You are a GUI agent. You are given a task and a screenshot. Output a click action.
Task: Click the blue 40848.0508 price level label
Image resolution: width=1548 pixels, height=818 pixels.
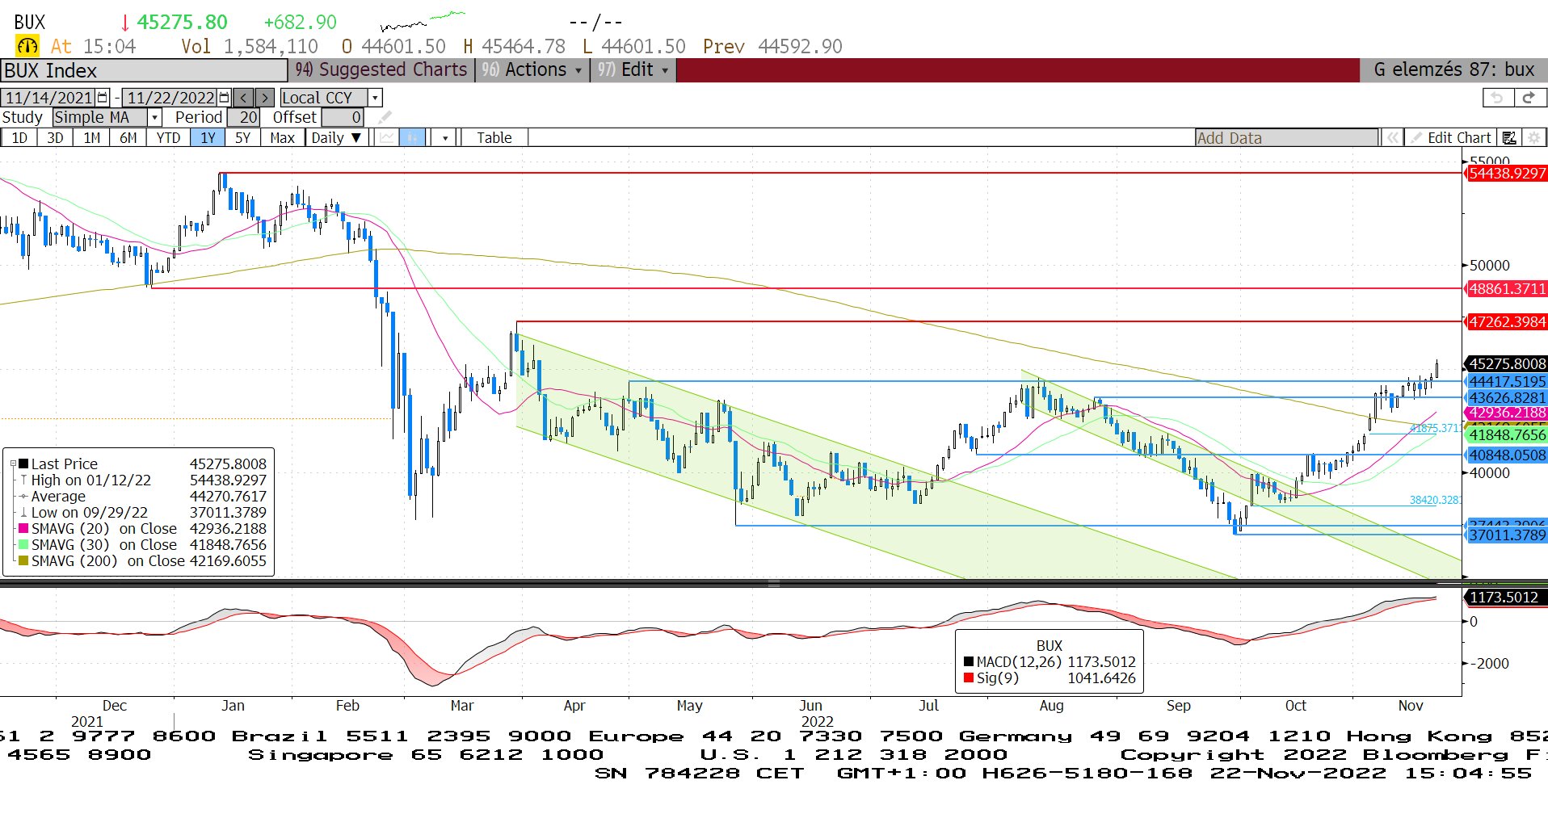click(1506, 455)
